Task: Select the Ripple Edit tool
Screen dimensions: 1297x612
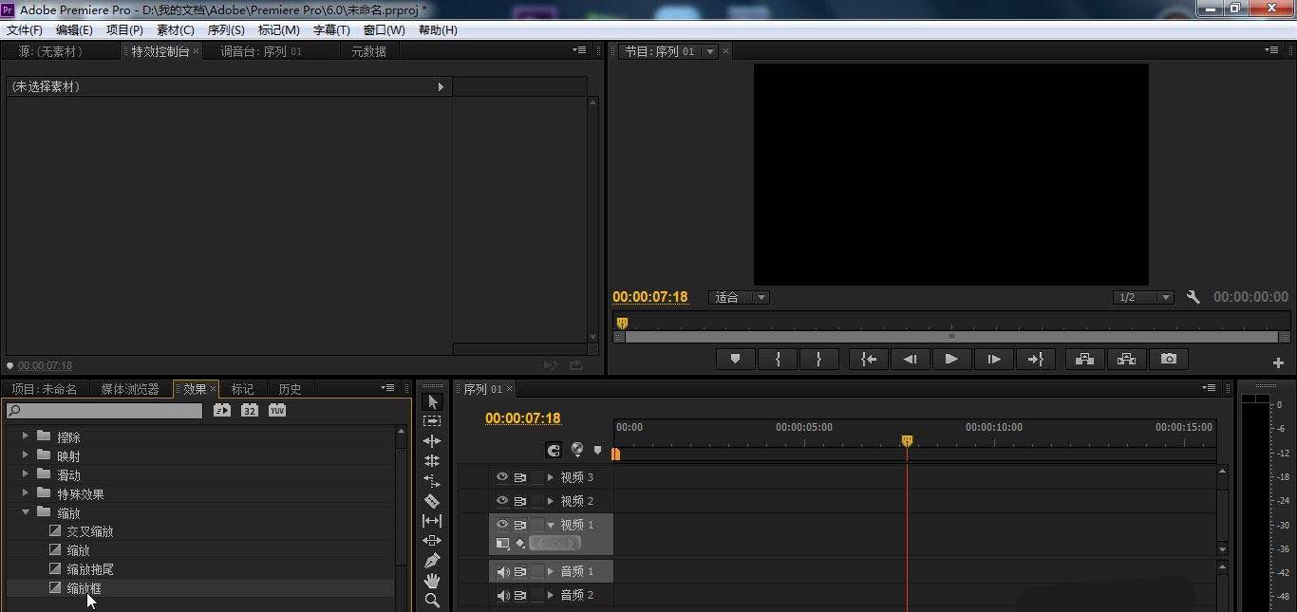Action: click(432, 440)
